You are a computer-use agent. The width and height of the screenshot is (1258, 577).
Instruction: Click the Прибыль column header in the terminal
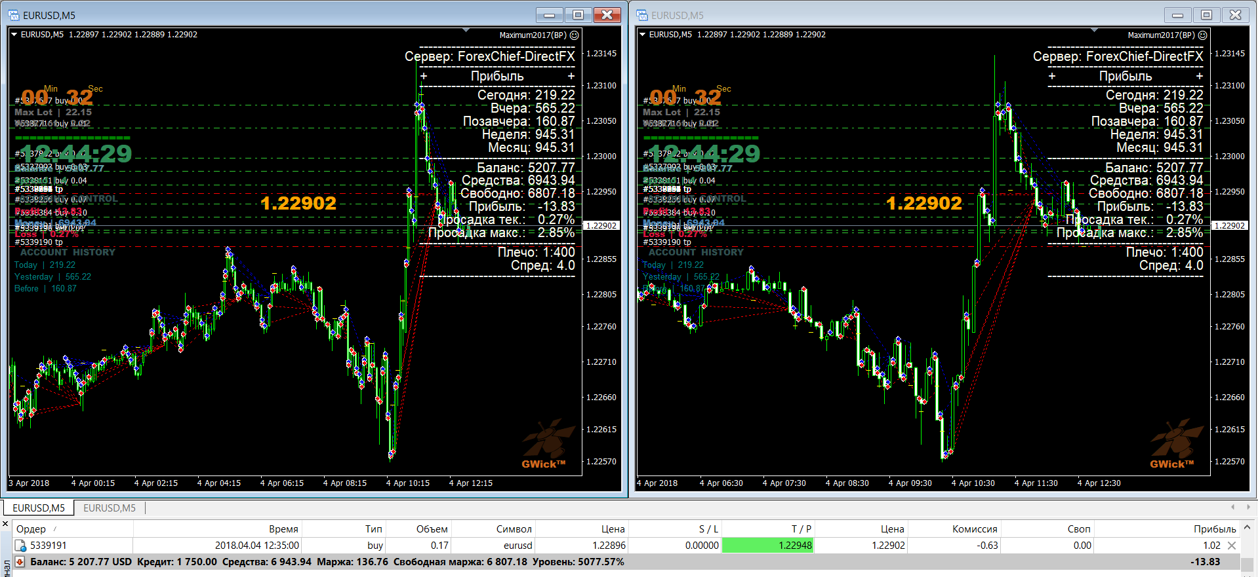pyautogui.click(x=1166, y=529)
